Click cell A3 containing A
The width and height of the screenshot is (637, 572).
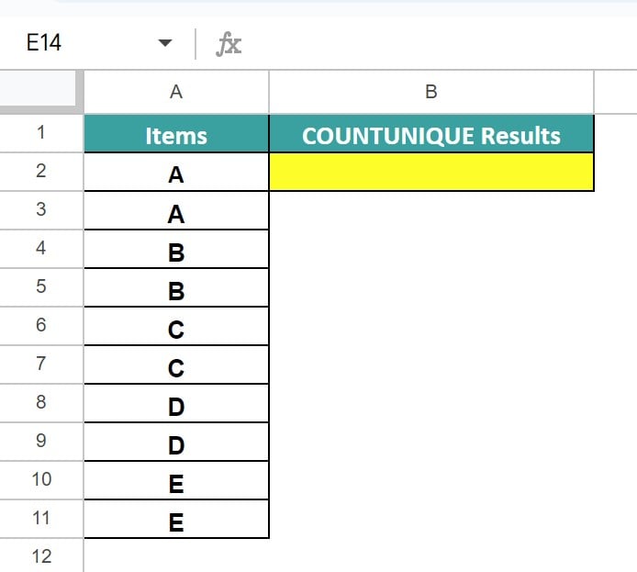click(x=176, y=210)
